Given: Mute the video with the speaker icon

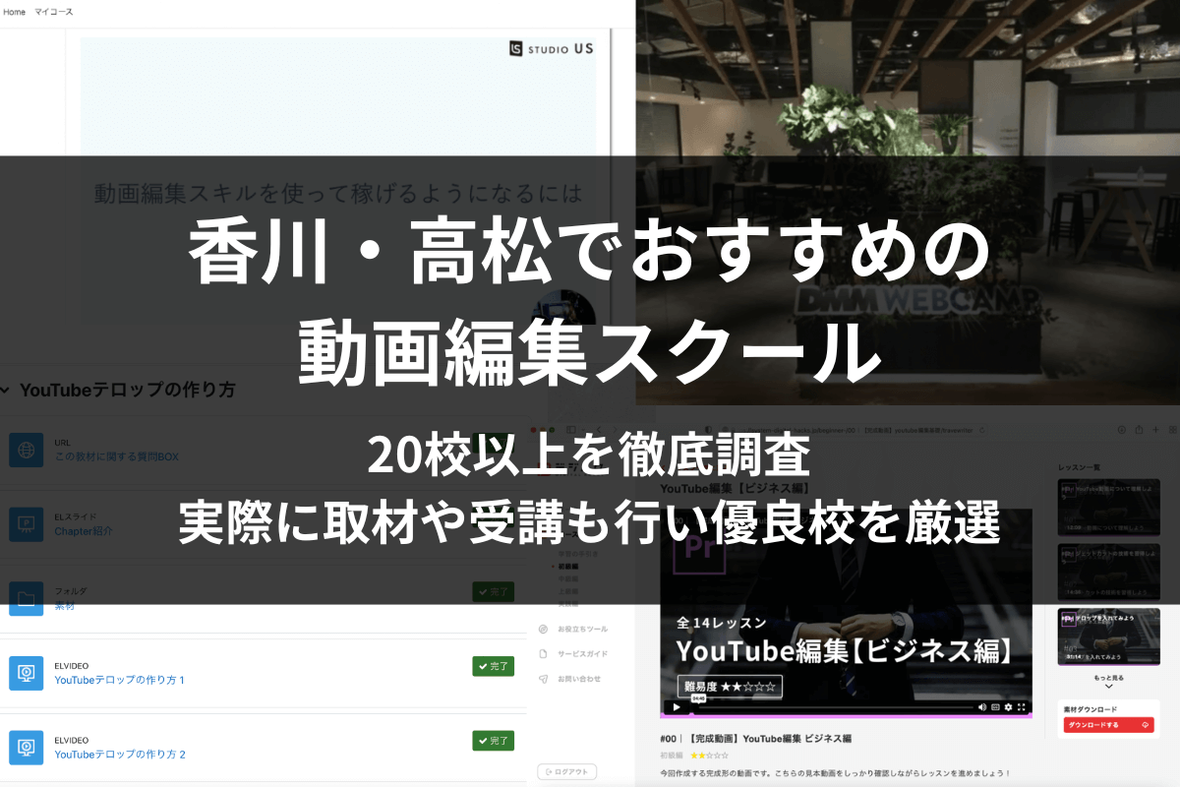Looking at the screenshot, I should 981,707.
